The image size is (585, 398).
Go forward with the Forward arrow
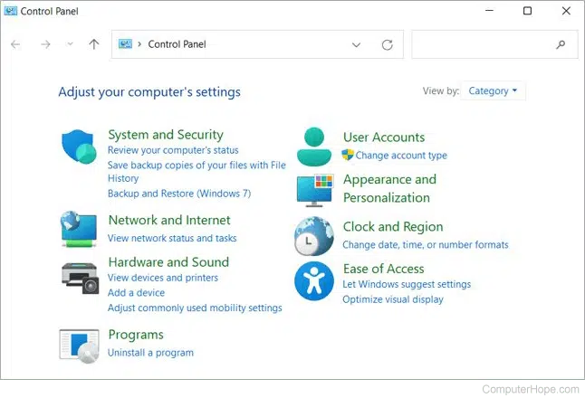[45, 44]
